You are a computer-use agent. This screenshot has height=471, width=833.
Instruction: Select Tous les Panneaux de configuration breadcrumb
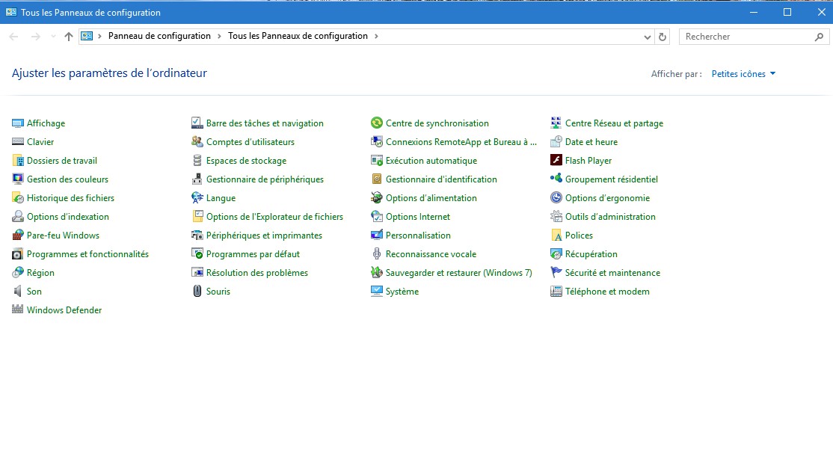298,36
